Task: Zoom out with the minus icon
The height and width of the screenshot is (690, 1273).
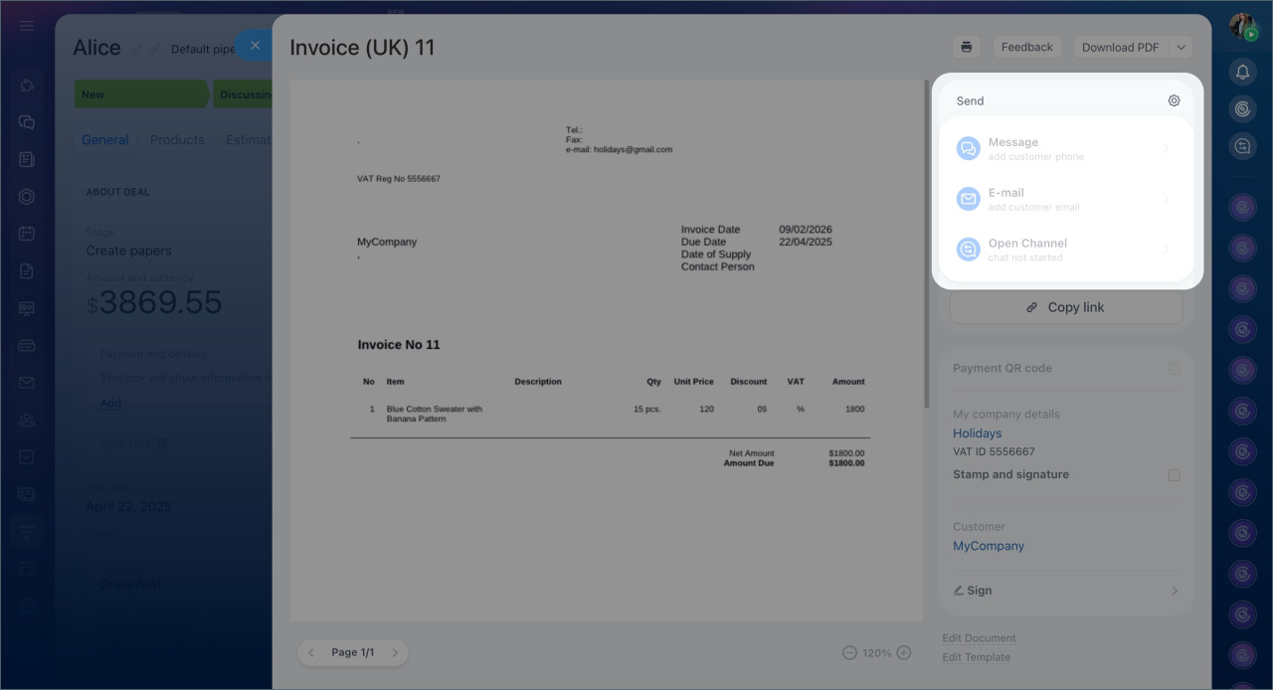Action: [849, 653]
